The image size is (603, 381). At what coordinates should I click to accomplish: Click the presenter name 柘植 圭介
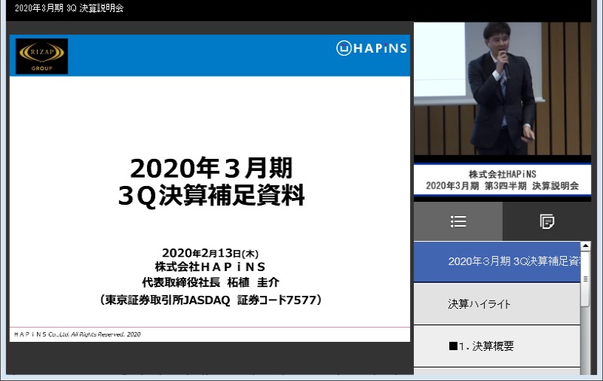pos(253,282)
